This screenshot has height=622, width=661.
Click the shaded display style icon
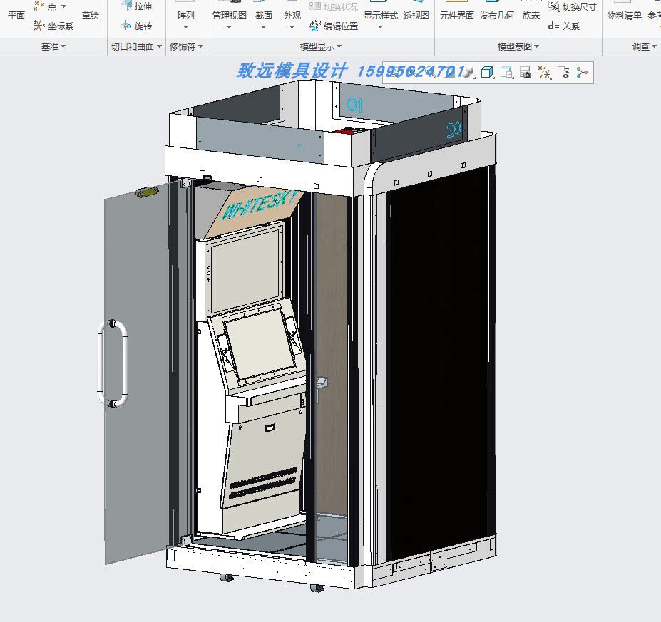click(467, 73)
